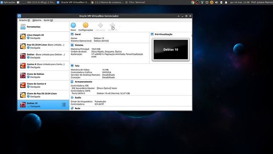273x154 pixels.
Task: Select the Clone de Centos 8 VM icon
Action: [23, 85]
